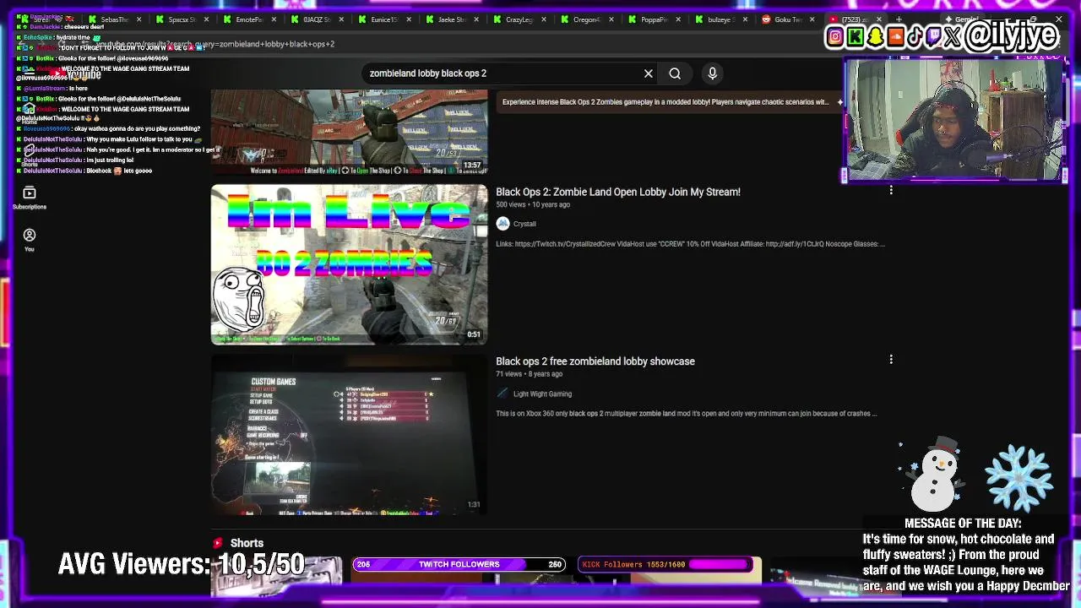The height and width of the screenshot is (608, 1081).
Task: Click the 1:31 duration badge on showcase video
Action: point(474,504)
